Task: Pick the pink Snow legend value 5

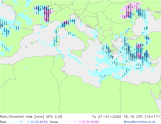Action: coord(75,122)
